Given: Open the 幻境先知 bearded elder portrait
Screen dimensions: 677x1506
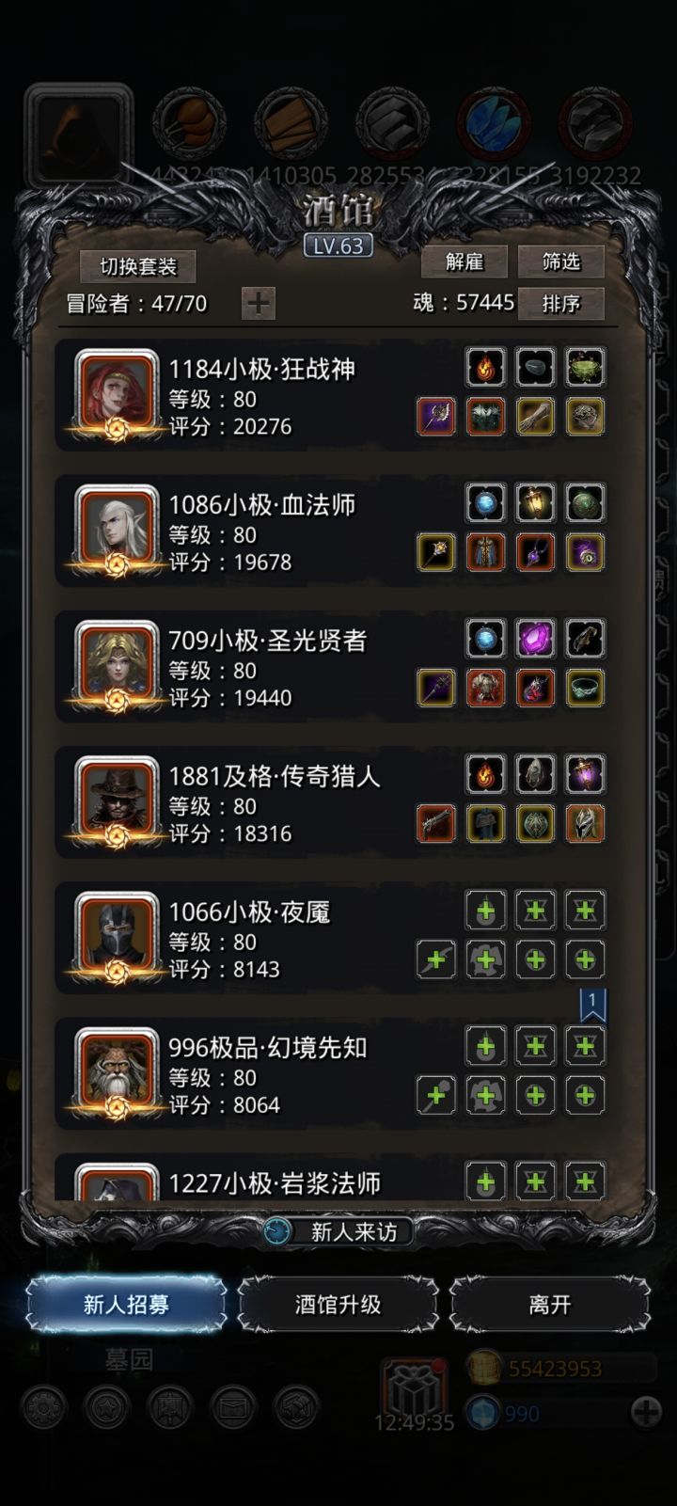Looking at the screenshot, I should point(117,1071).
